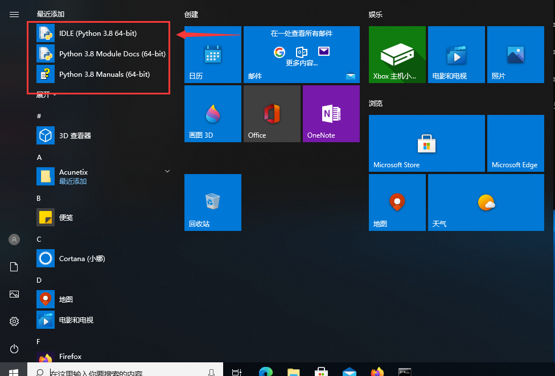The image size is (555, 376).
Task: Open the OneNote tile
Action: (x=331, y=114)
